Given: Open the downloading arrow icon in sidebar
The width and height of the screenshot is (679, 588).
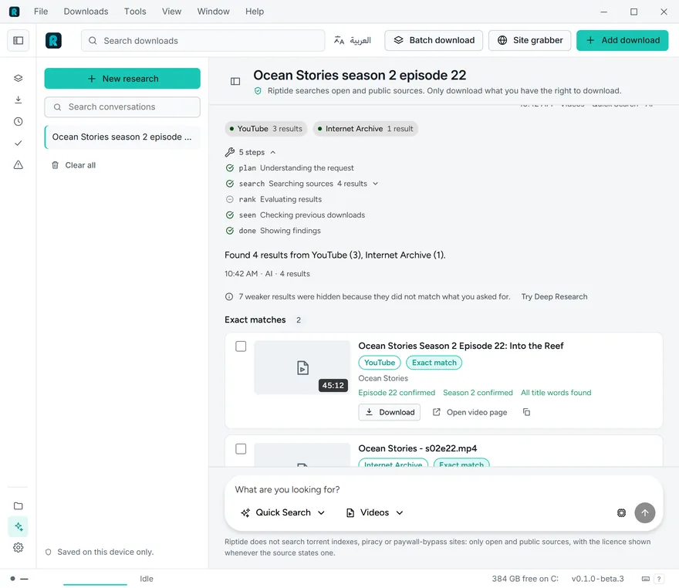Looking at the screenshot, I should (x=19, y=100).
